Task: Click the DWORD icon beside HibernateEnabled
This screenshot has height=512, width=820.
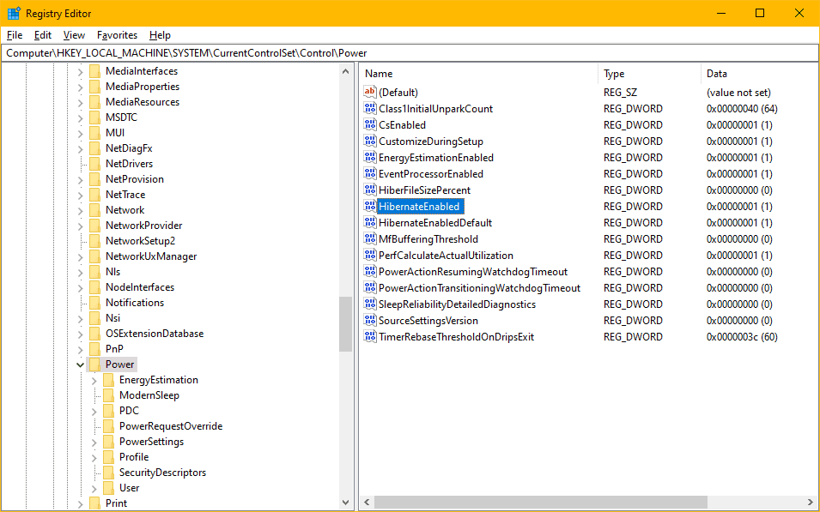Action: tap(371, 206)
